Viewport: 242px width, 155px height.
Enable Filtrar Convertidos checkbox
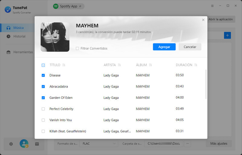click(x=77, y=49)
